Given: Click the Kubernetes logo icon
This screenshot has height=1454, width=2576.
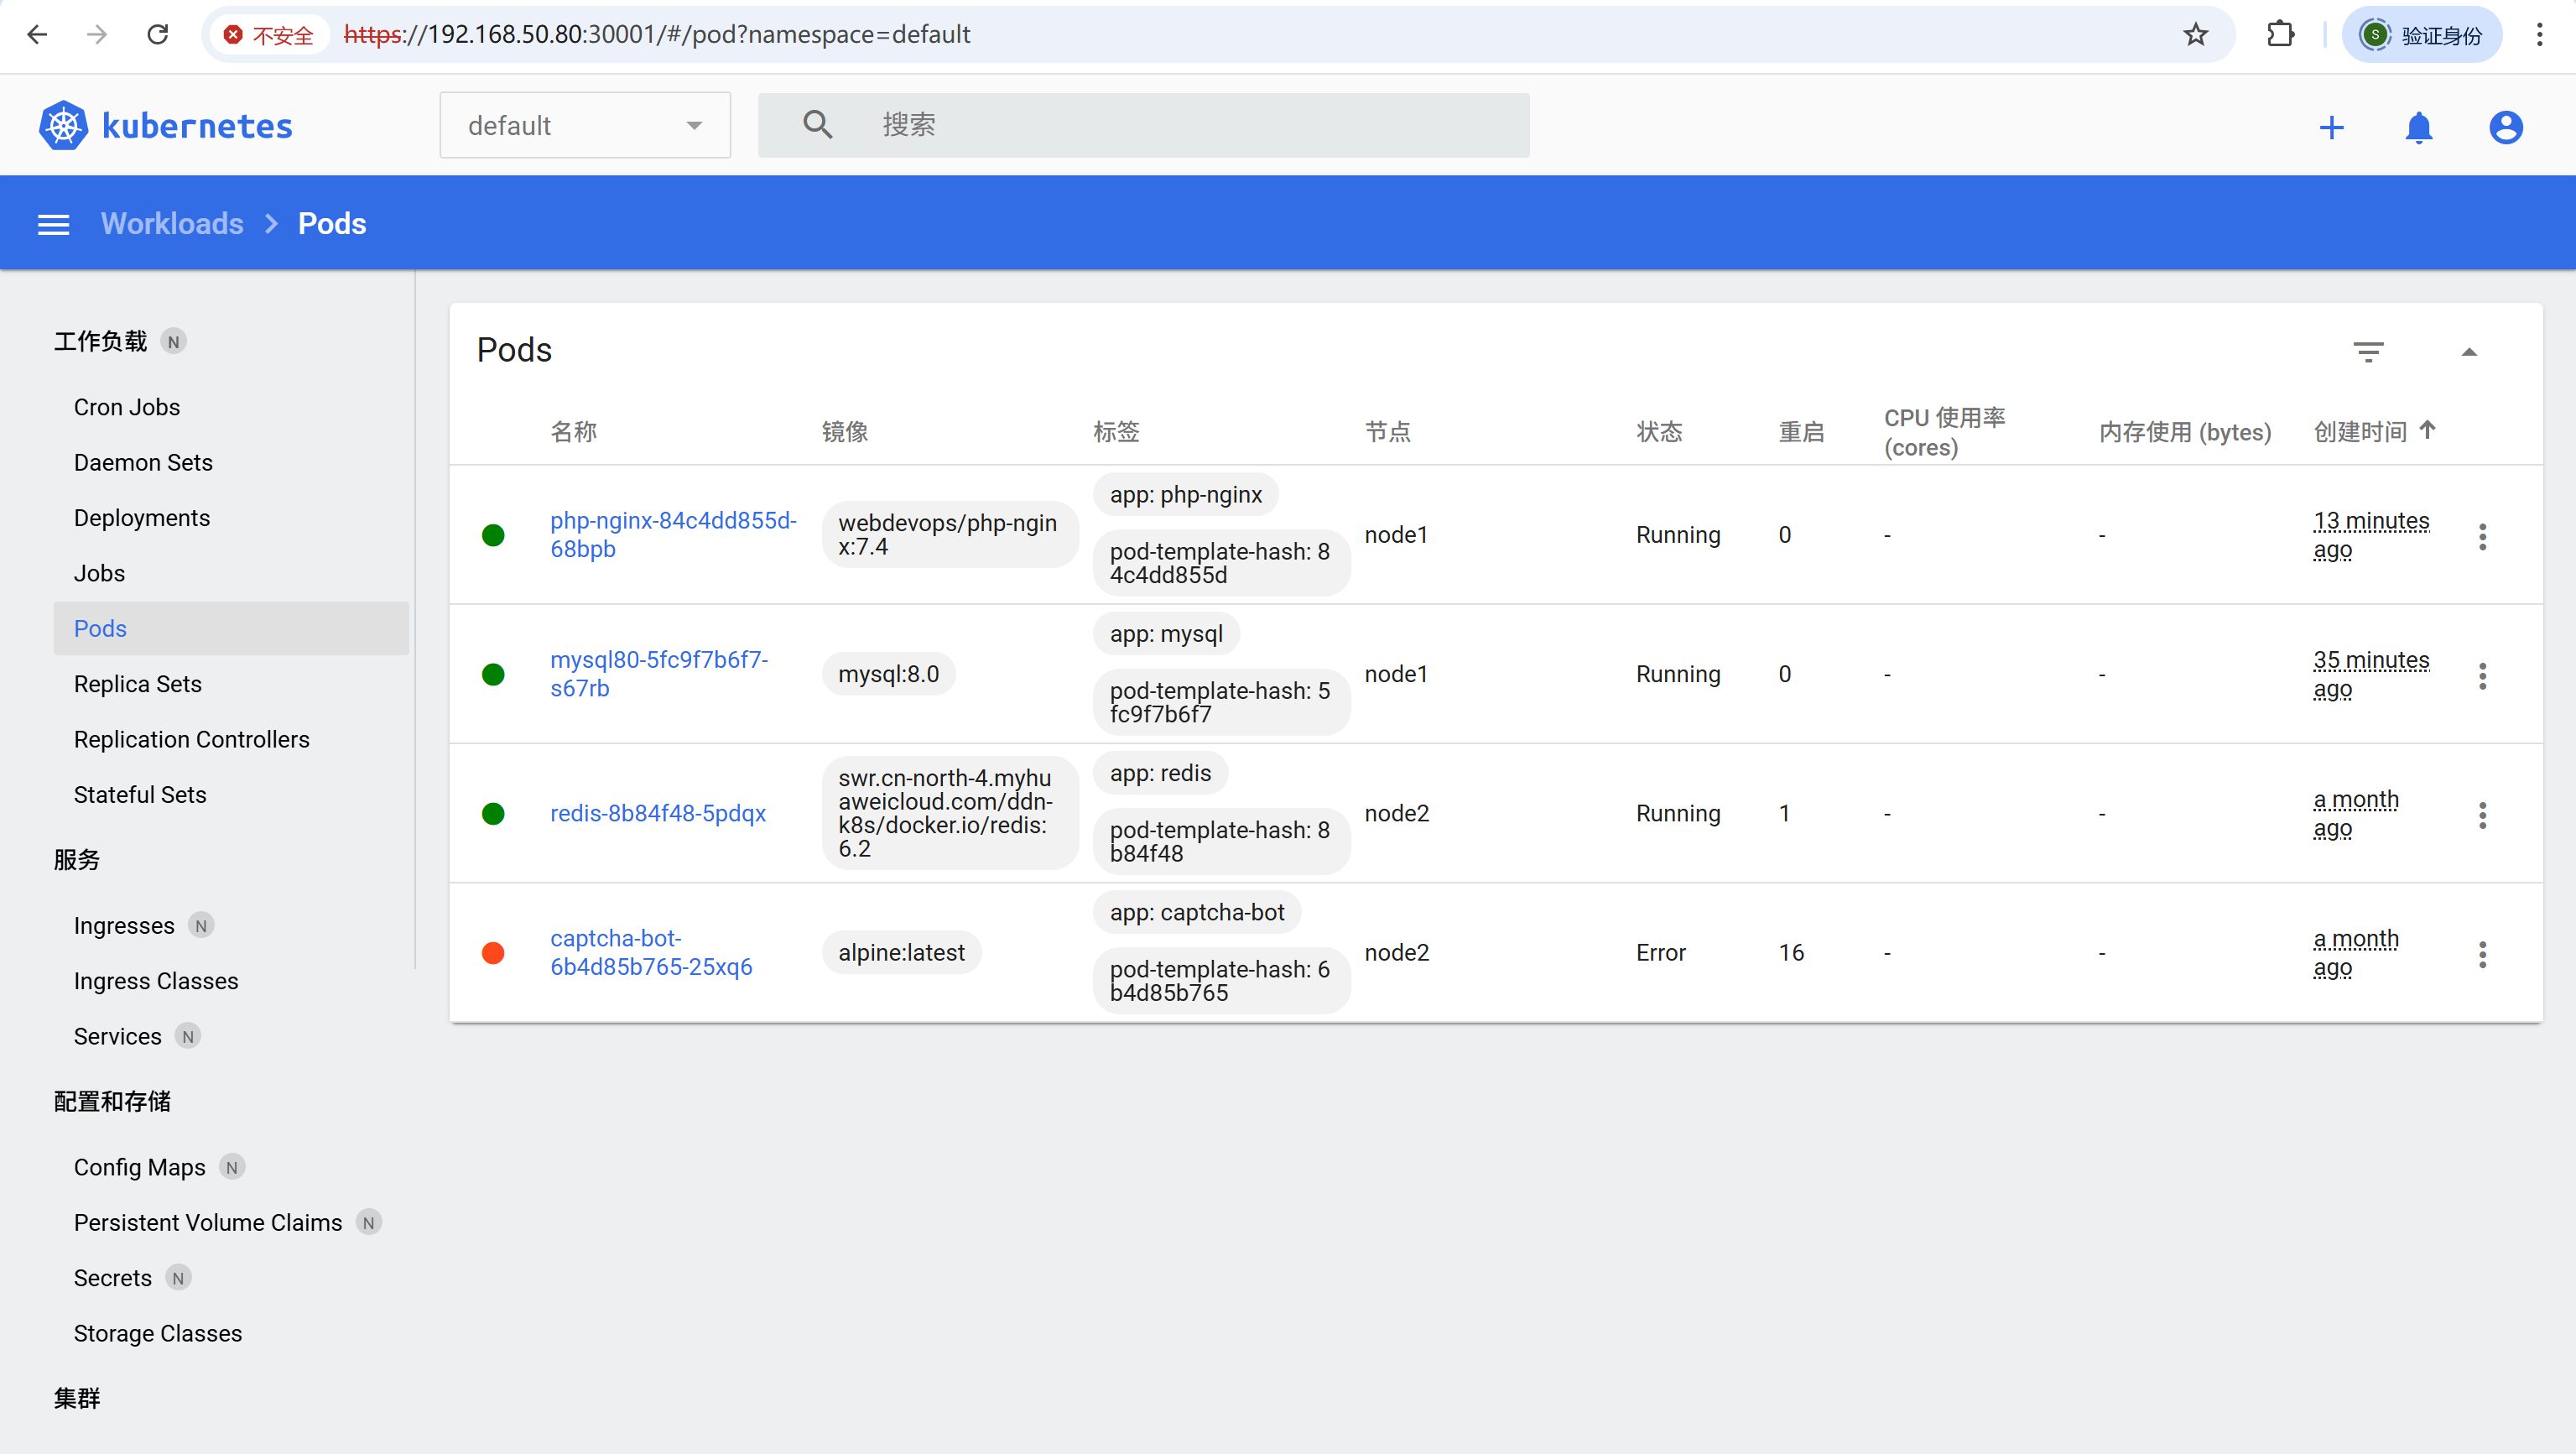Looking at the screenshot, I should [63, 126].
